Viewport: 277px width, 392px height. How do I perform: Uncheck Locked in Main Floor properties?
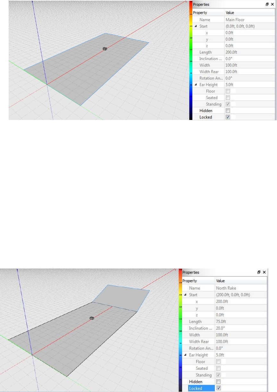[228, 117]
